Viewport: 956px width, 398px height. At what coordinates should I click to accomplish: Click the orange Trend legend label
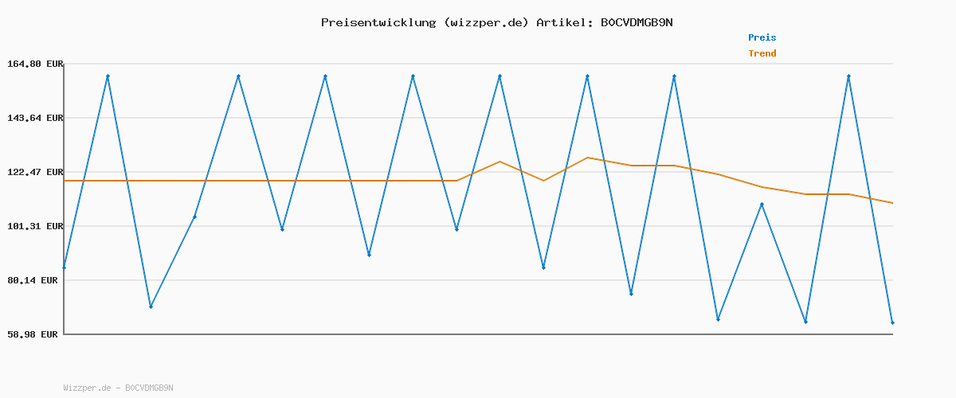[x=762, y=53]
